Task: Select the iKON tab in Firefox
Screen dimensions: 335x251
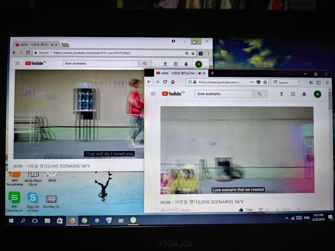Action: point(180,73)
